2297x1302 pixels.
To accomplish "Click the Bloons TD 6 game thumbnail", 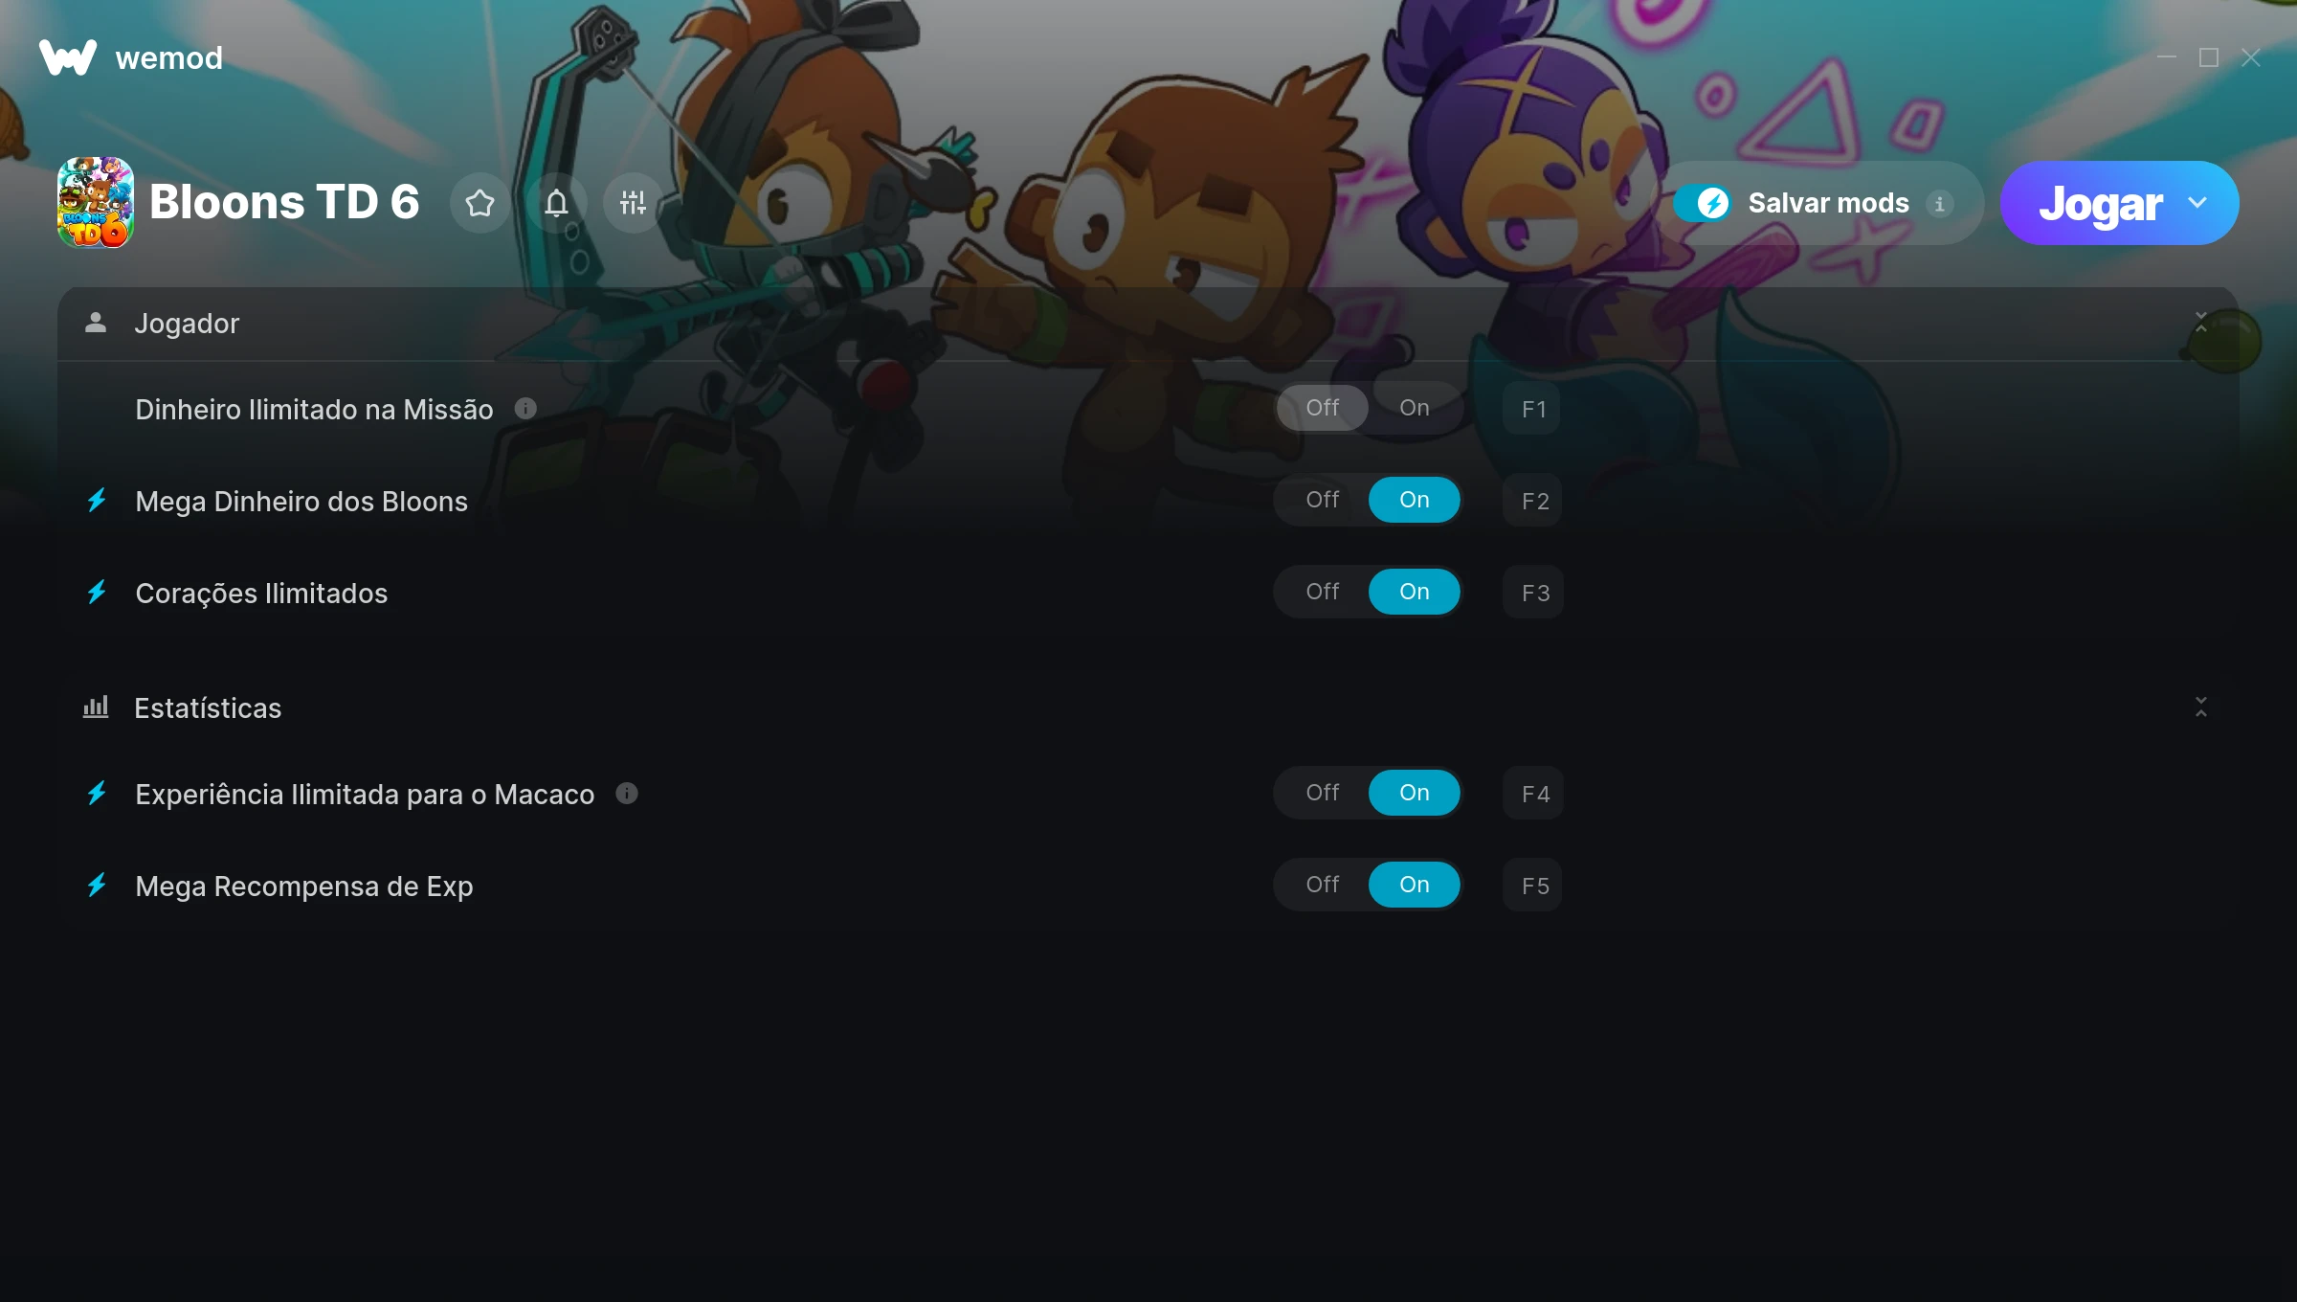I will click(96, 203).
